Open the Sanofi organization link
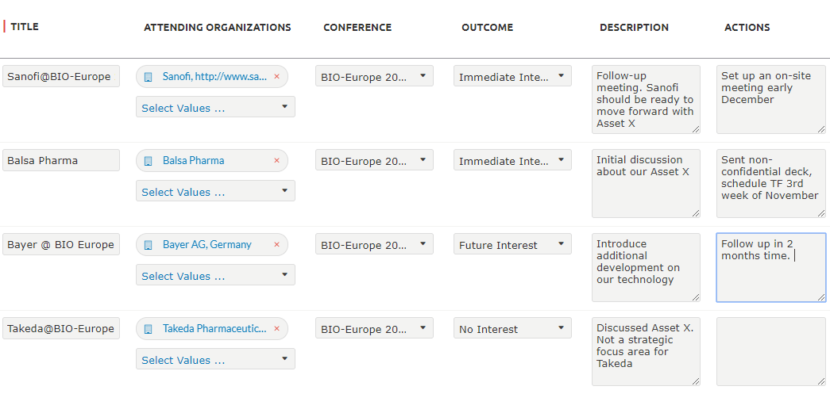The height and width of the screenshot is (394, 830). click(x=215, y=77)
